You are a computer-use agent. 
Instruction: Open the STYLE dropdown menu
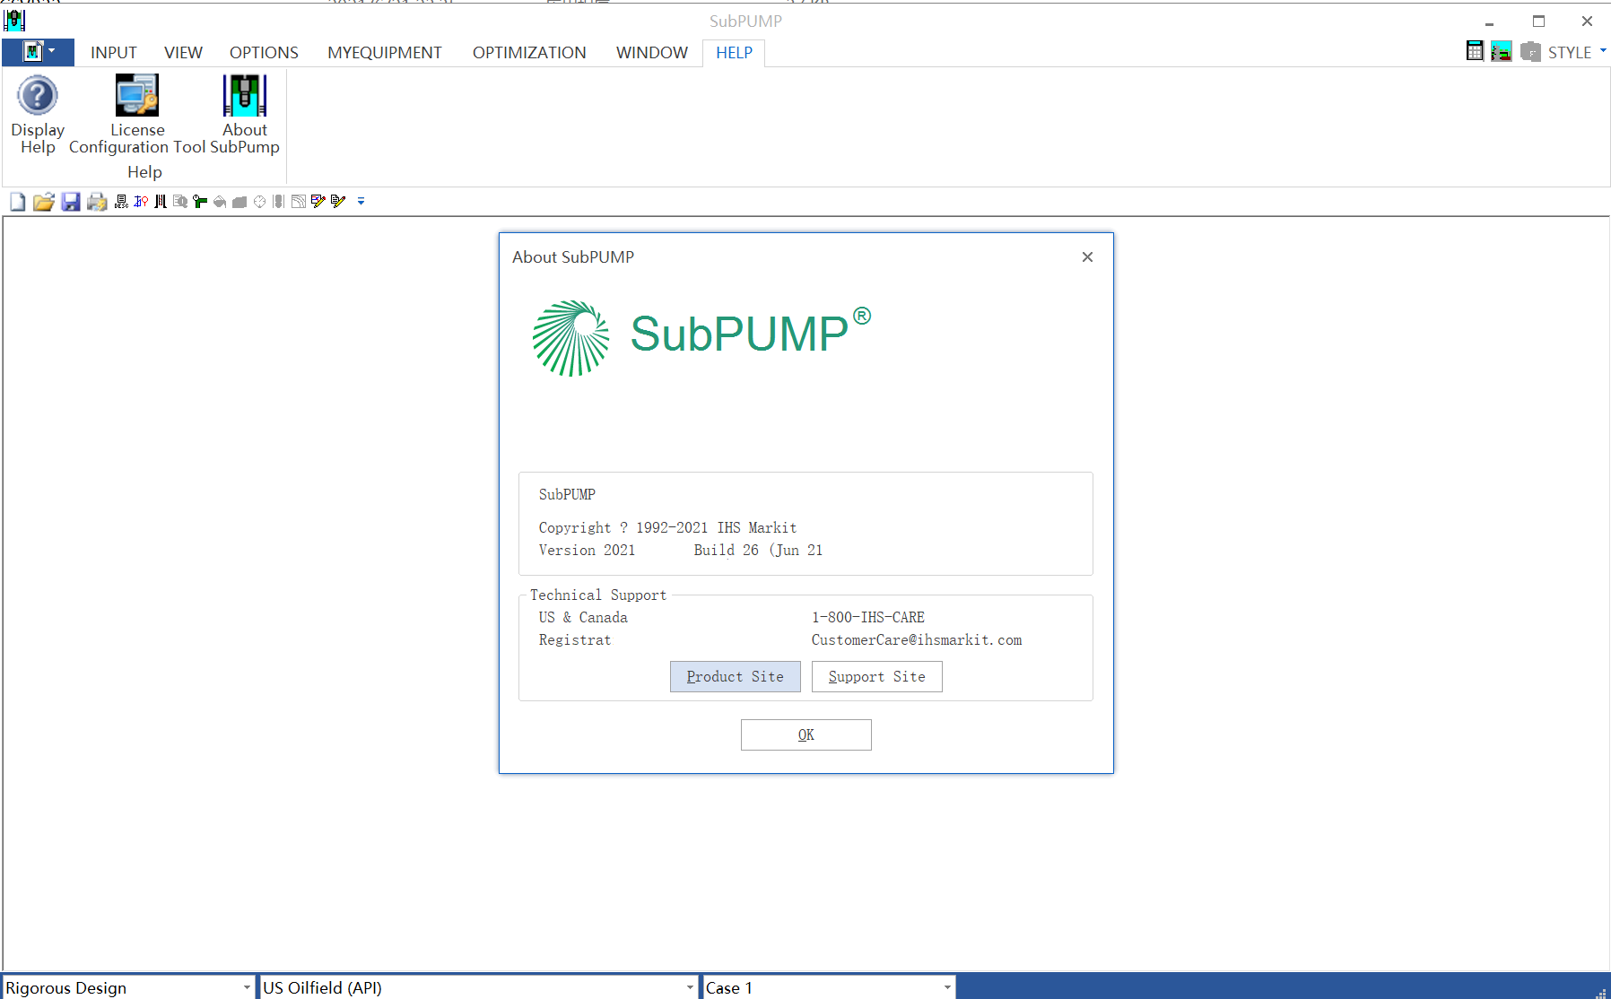[1577, 52]
